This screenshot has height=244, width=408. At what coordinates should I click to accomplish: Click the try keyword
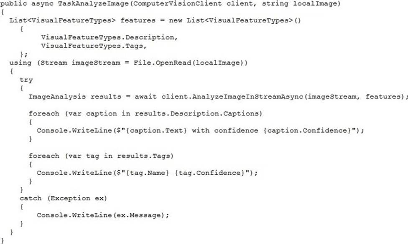coord(26,80)
